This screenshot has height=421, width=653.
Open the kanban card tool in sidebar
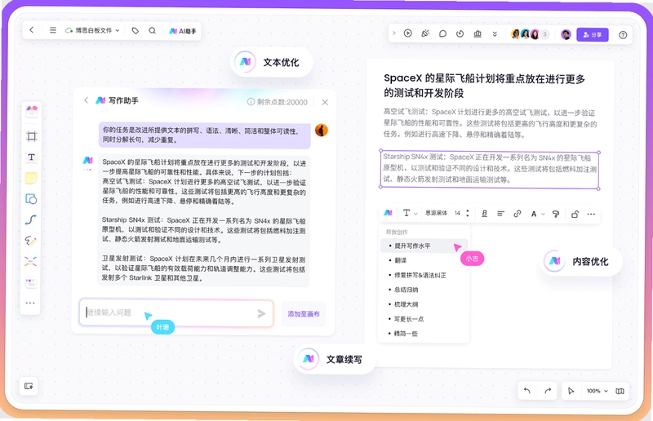click(30, 282)
